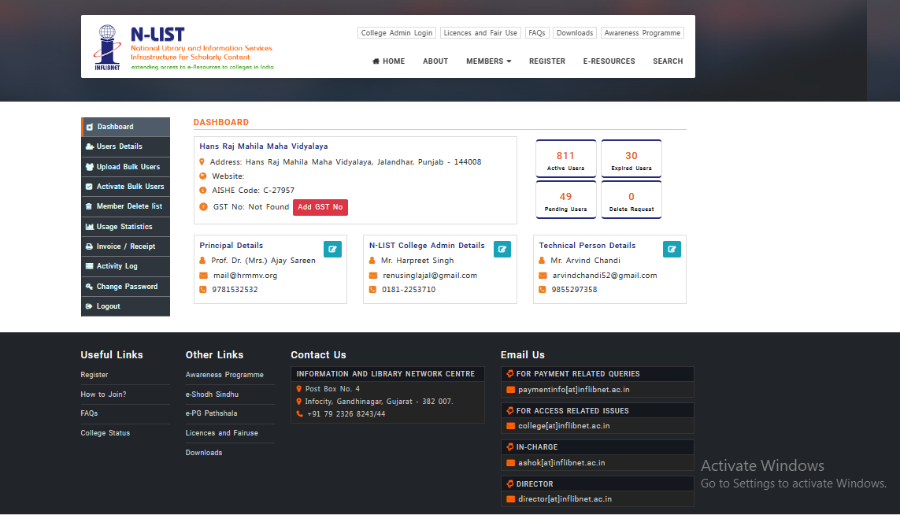Image resolution: width=900 pixels, height=515 pixels.
Task: Click the College Admin Login button
Action: tap(397, 33)
